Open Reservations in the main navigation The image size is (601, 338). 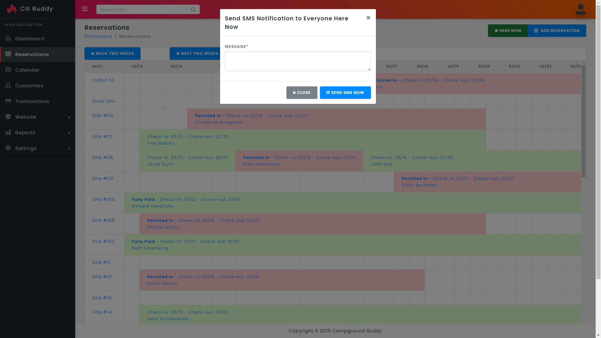[32, 54]
